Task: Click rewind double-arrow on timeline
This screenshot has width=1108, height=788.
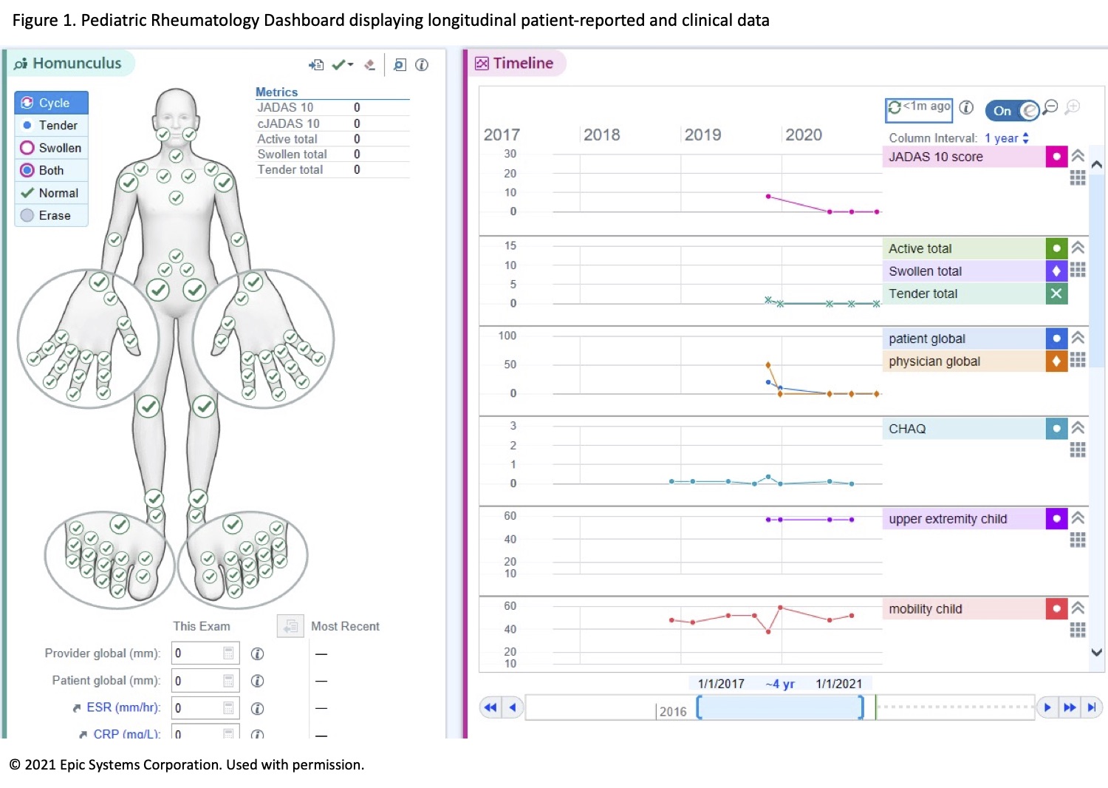Action: (x=490, y=707)
